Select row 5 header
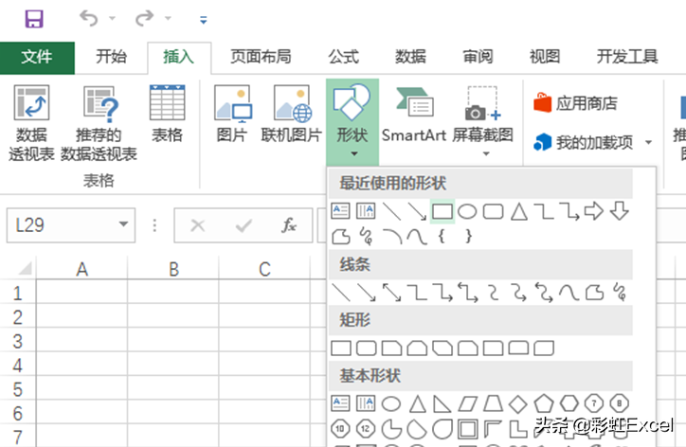The height and width of the screenshot is (447, 686). click(x=17, y=389)
